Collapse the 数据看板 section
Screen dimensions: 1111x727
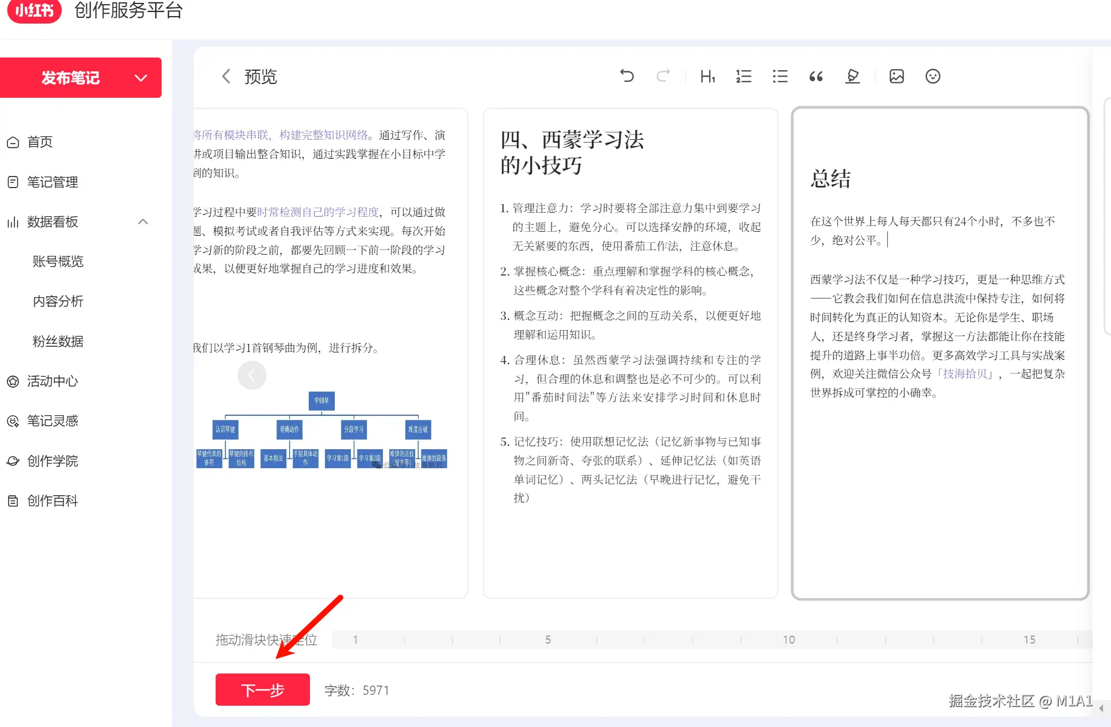click(143, 221)
